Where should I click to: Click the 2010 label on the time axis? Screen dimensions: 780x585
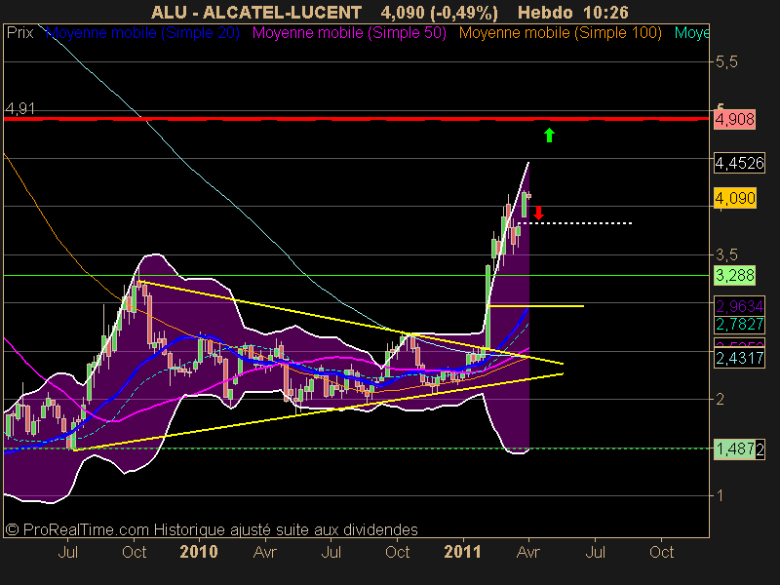click(199, 552)
